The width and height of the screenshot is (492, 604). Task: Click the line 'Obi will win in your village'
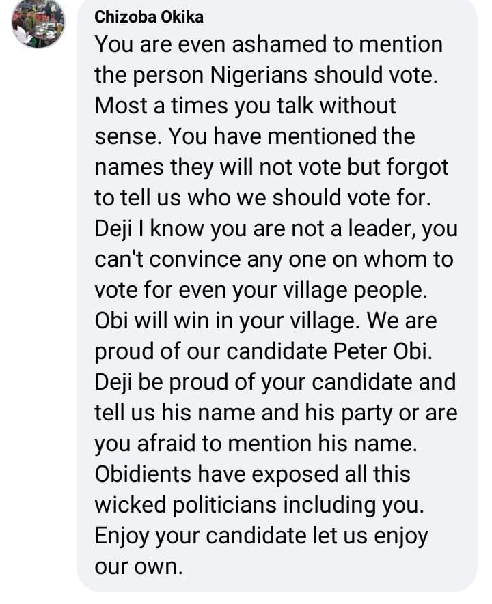[x=265, y=321]
